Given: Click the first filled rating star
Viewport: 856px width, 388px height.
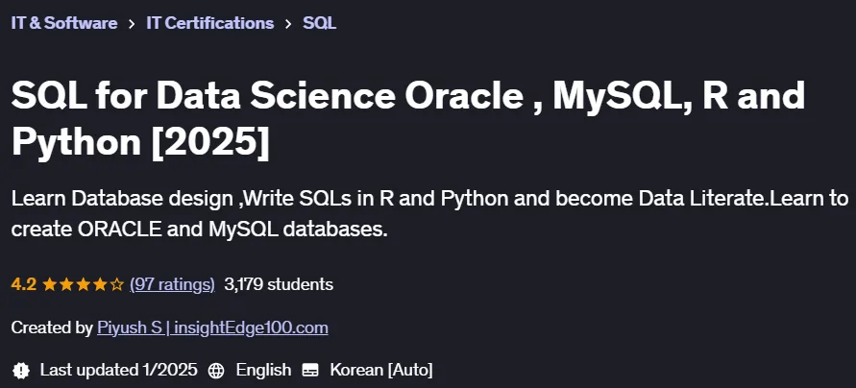Looking at the screenshot, I should coord(50,284).
